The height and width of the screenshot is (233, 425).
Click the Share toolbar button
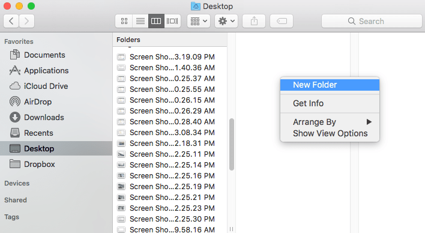254,21
